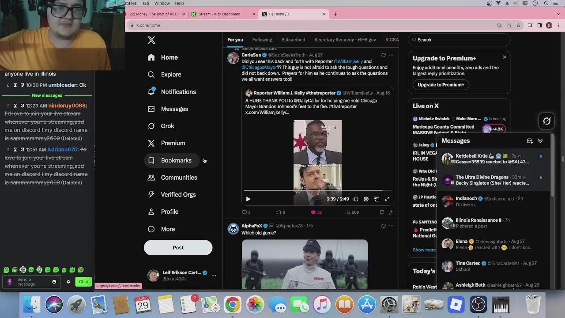Open more options on AlphaFoX's post
This screenshot has height=318, width=565.
(391, 226)
